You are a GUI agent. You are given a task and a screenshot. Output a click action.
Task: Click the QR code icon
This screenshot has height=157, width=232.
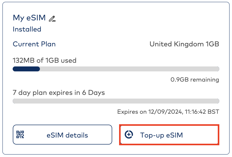pos(20,134)
